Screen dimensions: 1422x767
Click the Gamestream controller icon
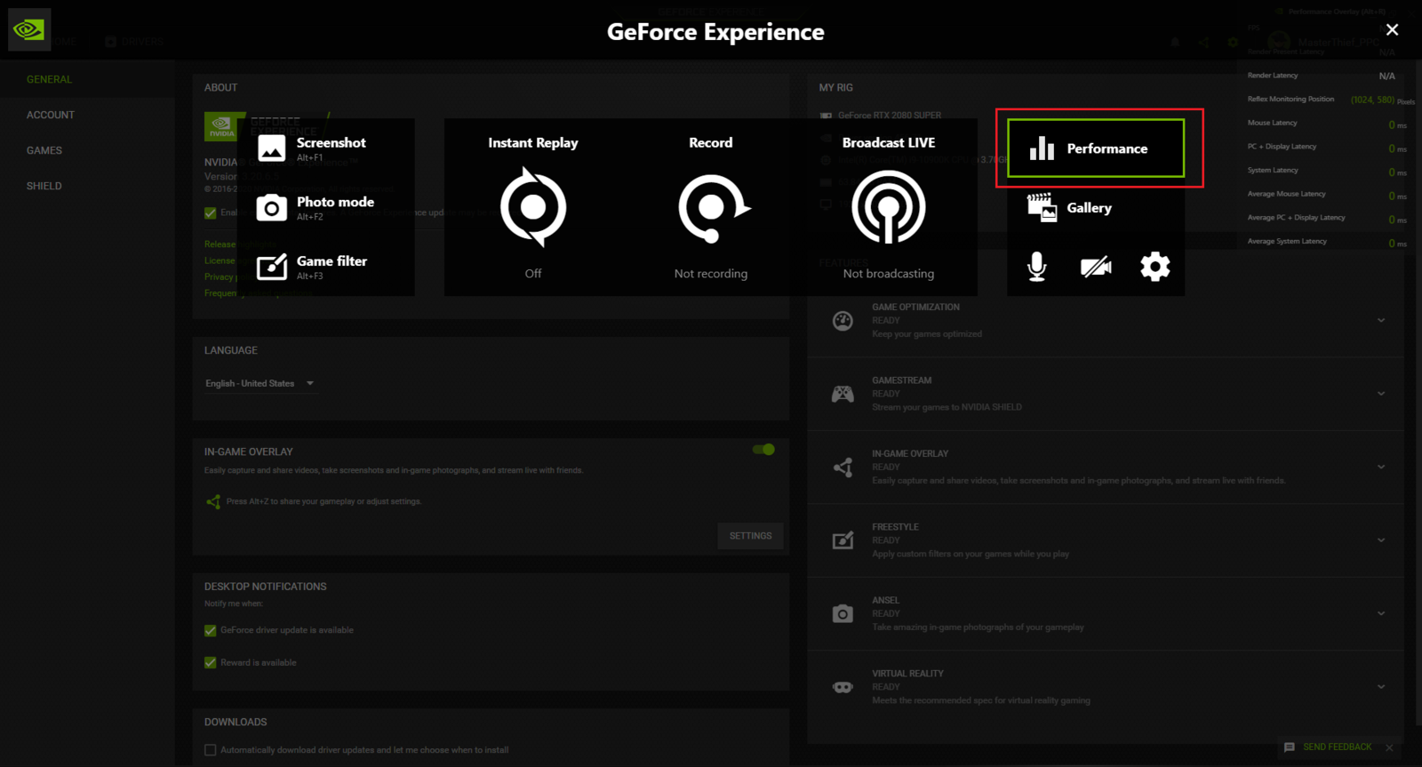point(843,394)
